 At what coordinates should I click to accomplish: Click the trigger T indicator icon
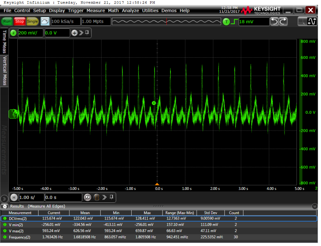click(226, 22)
